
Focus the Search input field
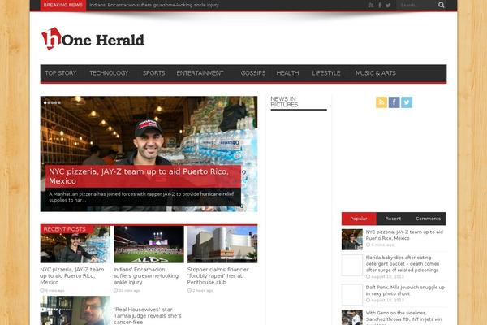[417, 6]
